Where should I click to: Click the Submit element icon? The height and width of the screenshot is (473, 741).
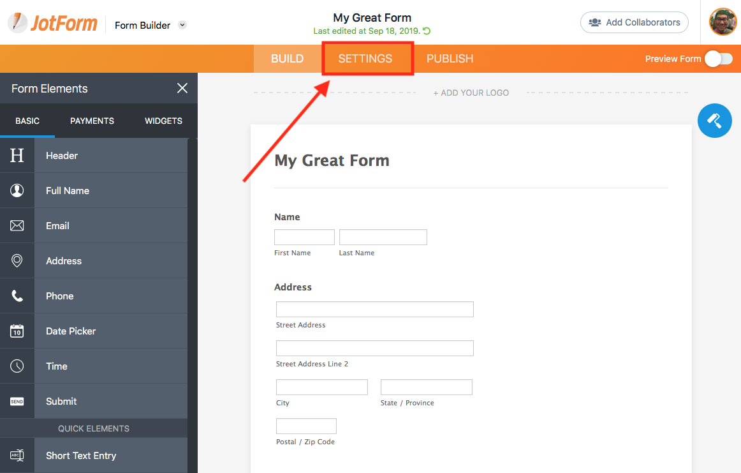[17, 401]
